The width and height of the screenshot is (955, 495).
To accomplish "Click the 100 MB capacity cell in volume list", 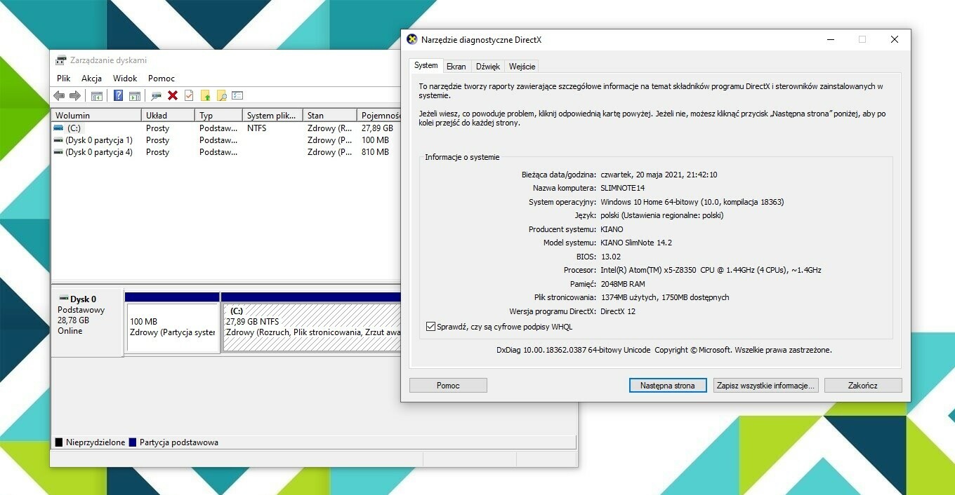I will pos(375,140).
